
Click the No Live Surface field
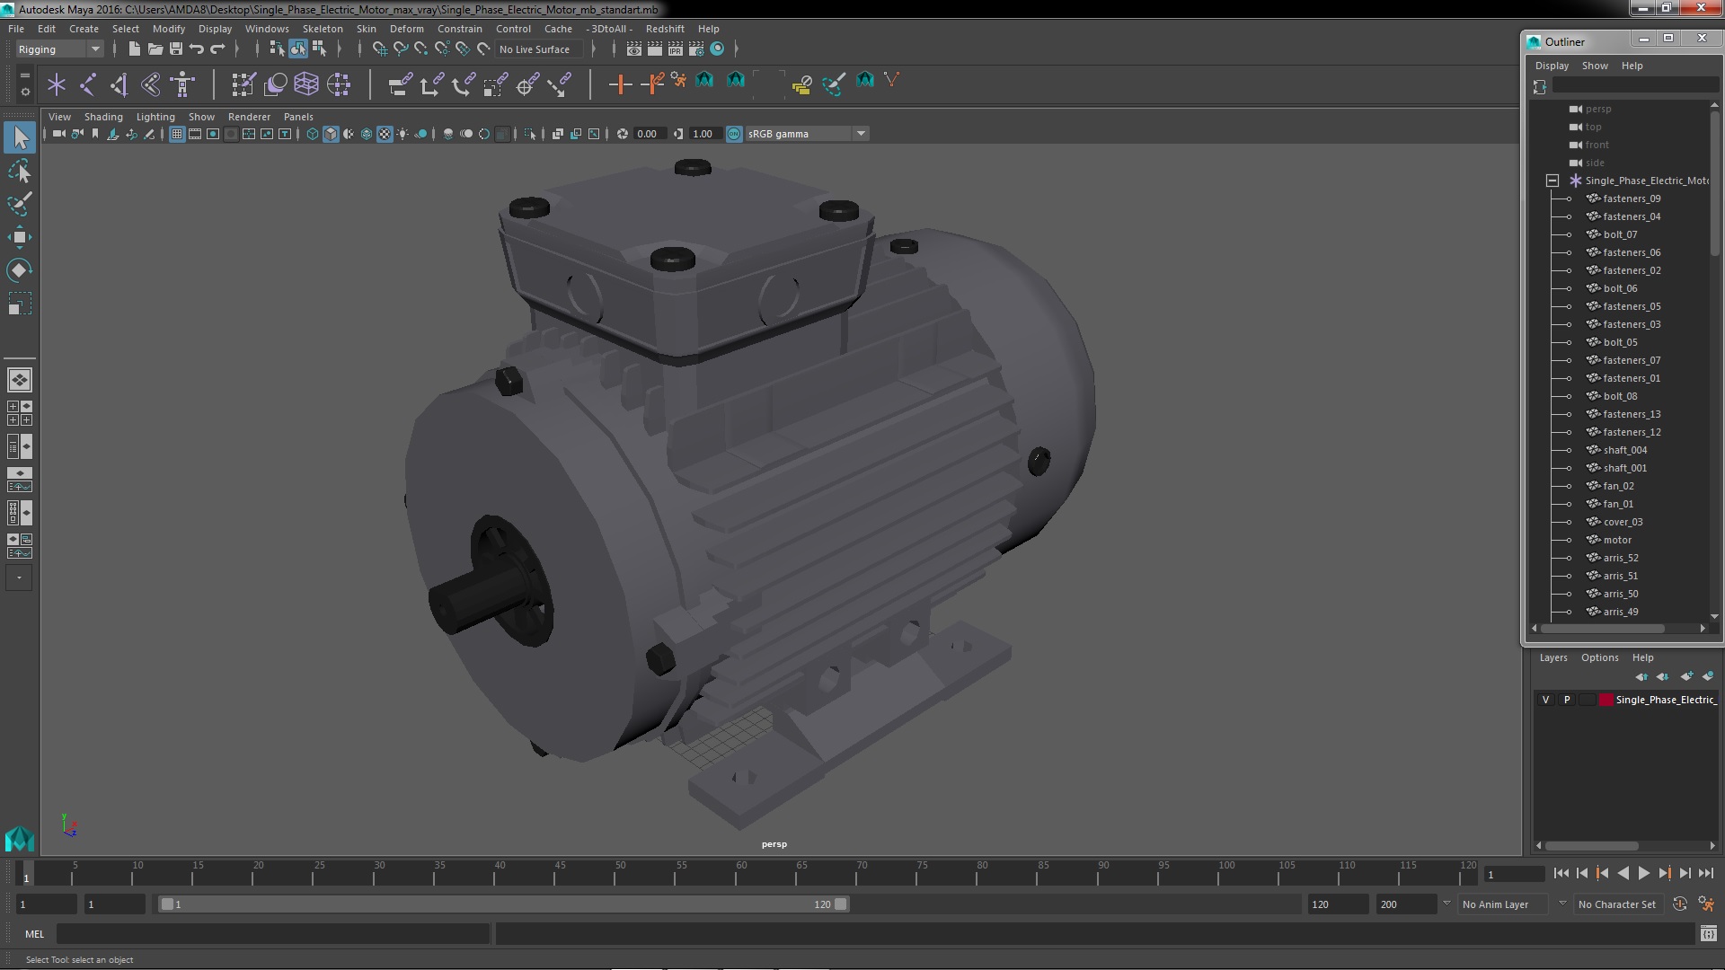pyautogui.click(x=539, y=49)
